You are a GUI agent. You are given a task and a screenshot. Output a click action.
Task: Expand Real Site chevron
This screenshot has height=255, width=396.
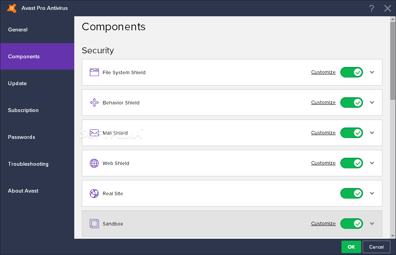[372, 193]
